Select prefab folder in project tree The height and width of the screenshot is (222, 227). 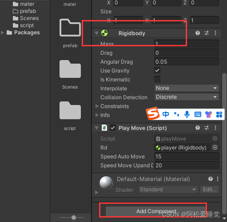pos(24,11)
